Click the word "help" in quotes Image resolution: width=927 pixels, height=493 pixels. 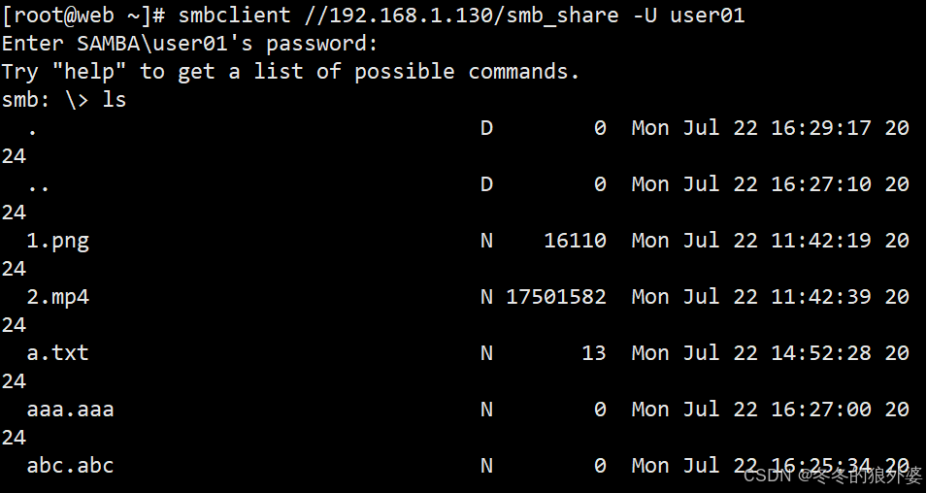click(88, 72)
